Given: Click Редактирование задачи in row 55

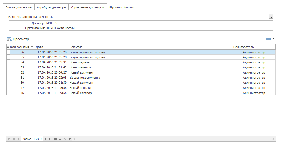Looking at the screenshot, I should coord(87,57).
